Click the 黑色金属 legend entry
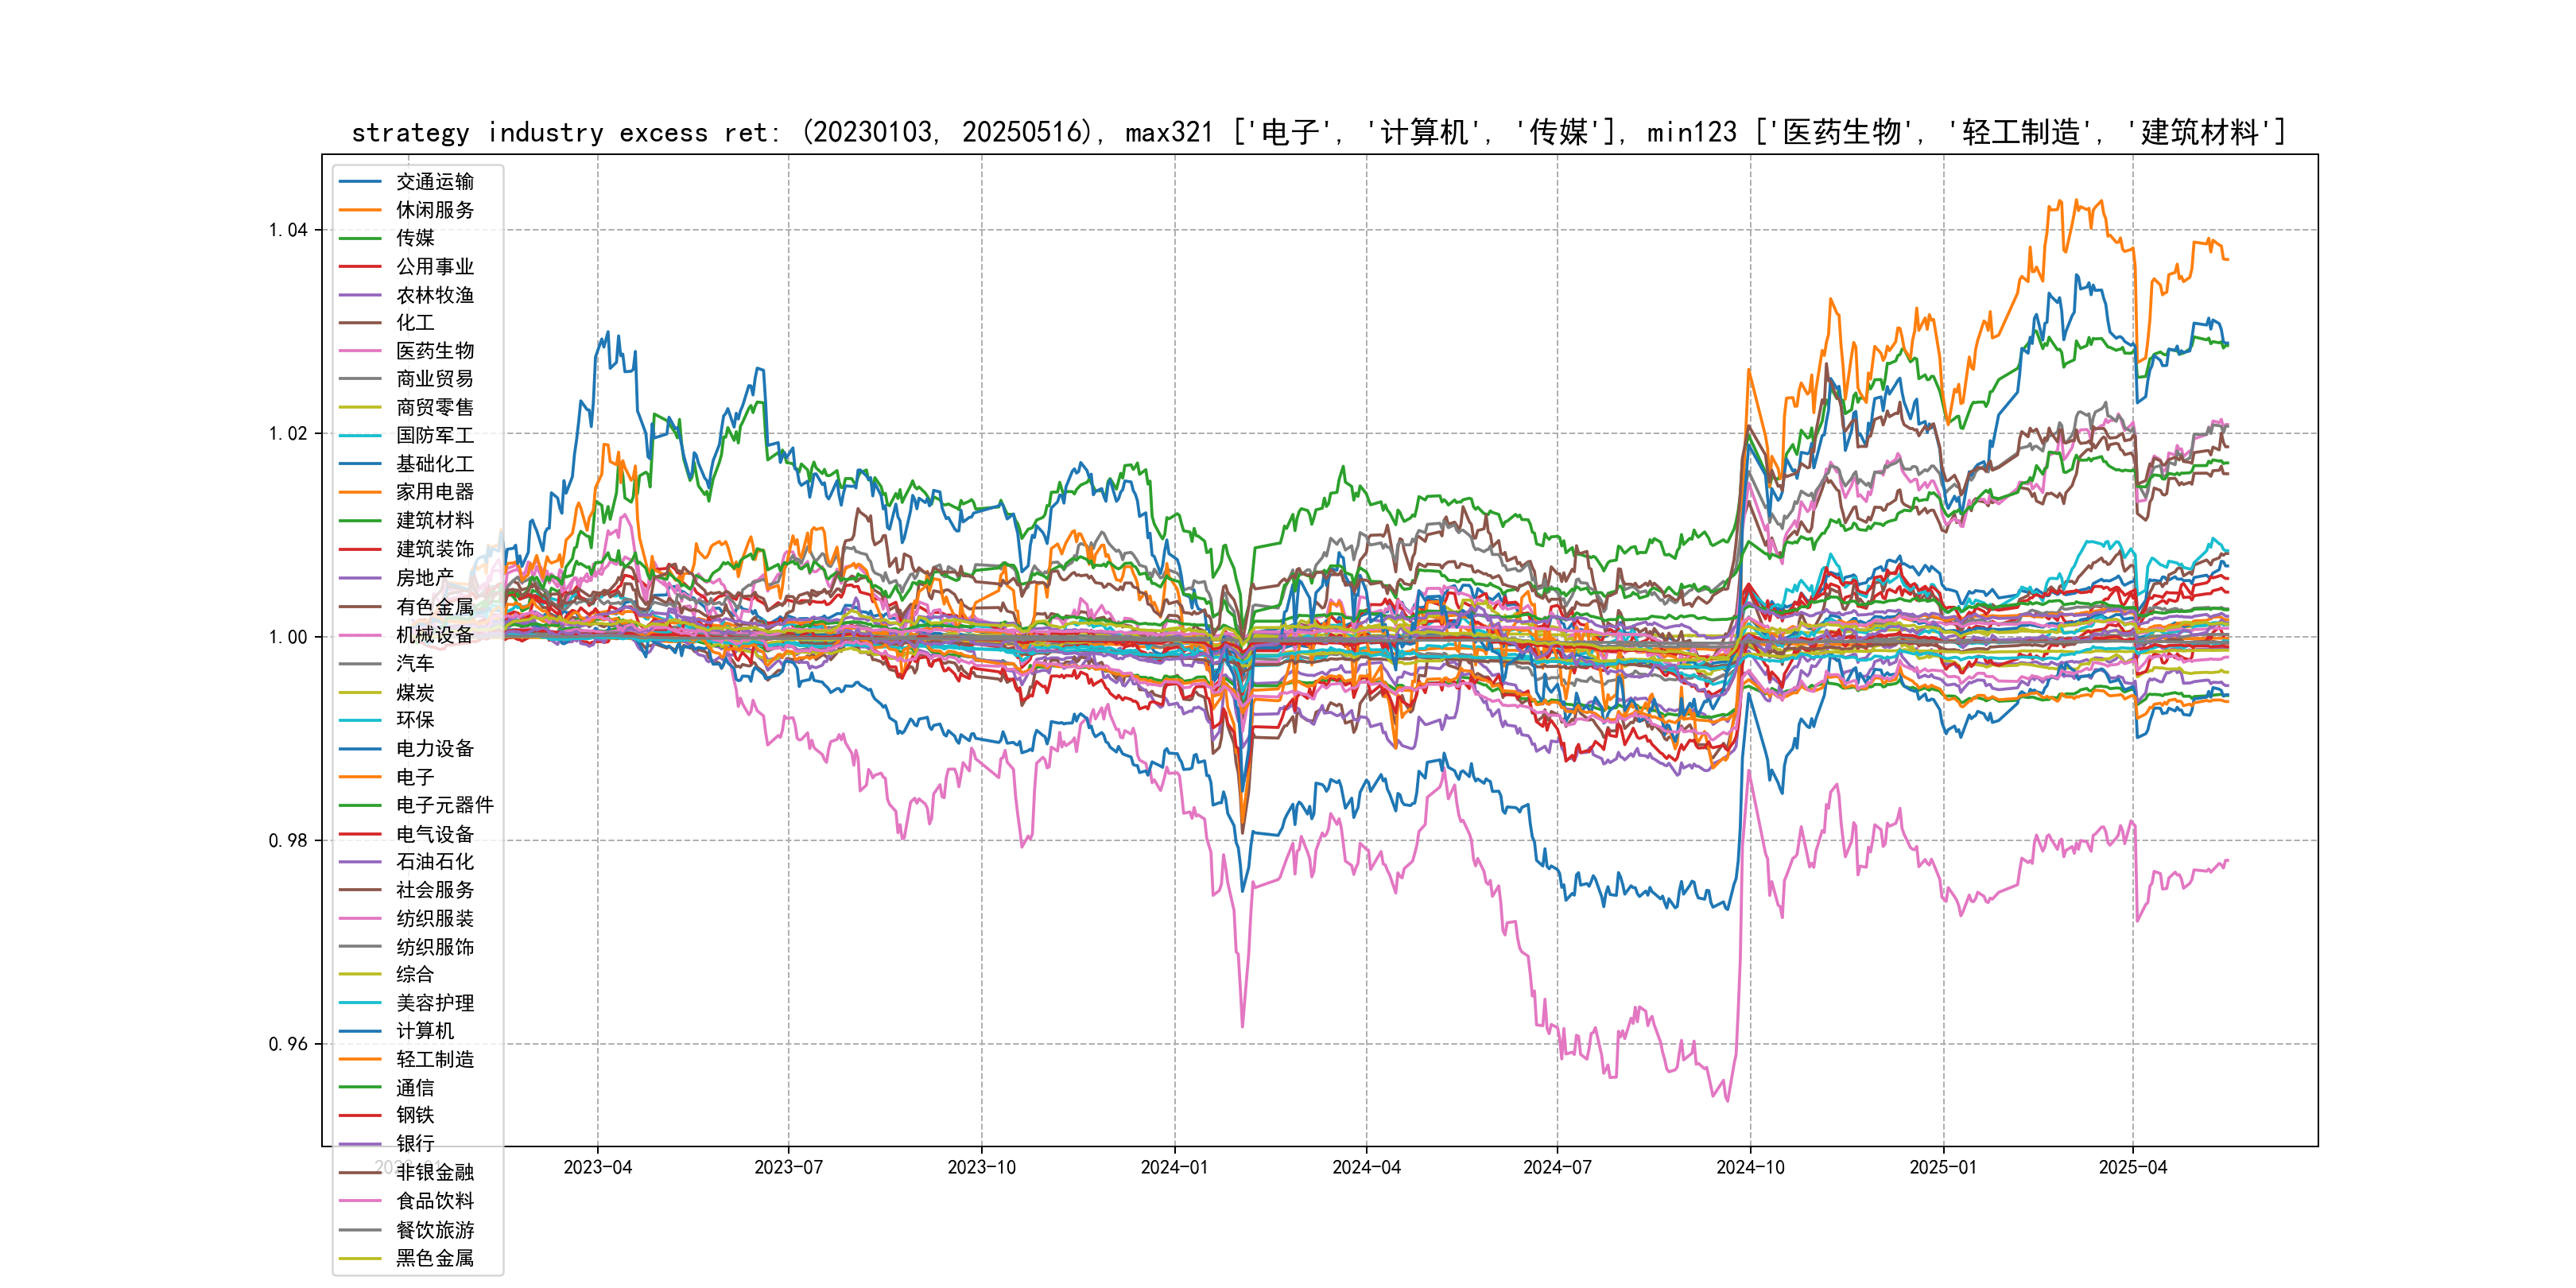Image resolution: width=2576 pixels, height=1288 pixels. pos(434,1258)
